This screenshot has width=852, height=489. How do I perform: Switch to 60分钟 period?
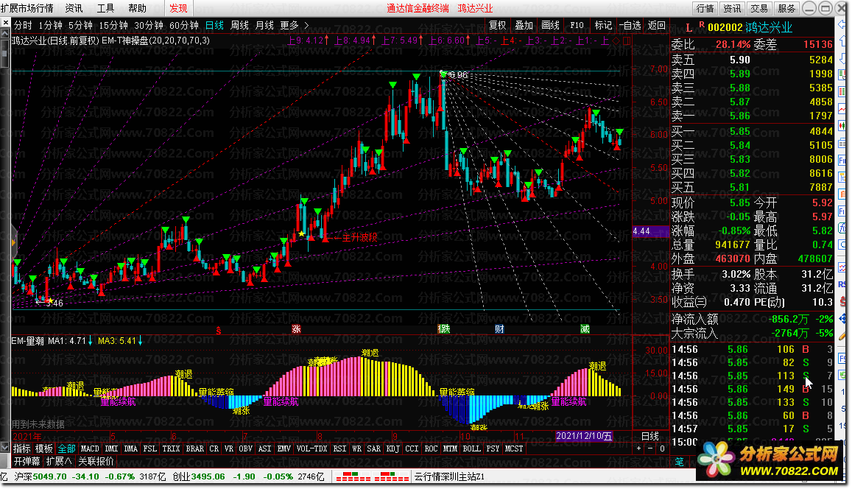coord(183,25)
